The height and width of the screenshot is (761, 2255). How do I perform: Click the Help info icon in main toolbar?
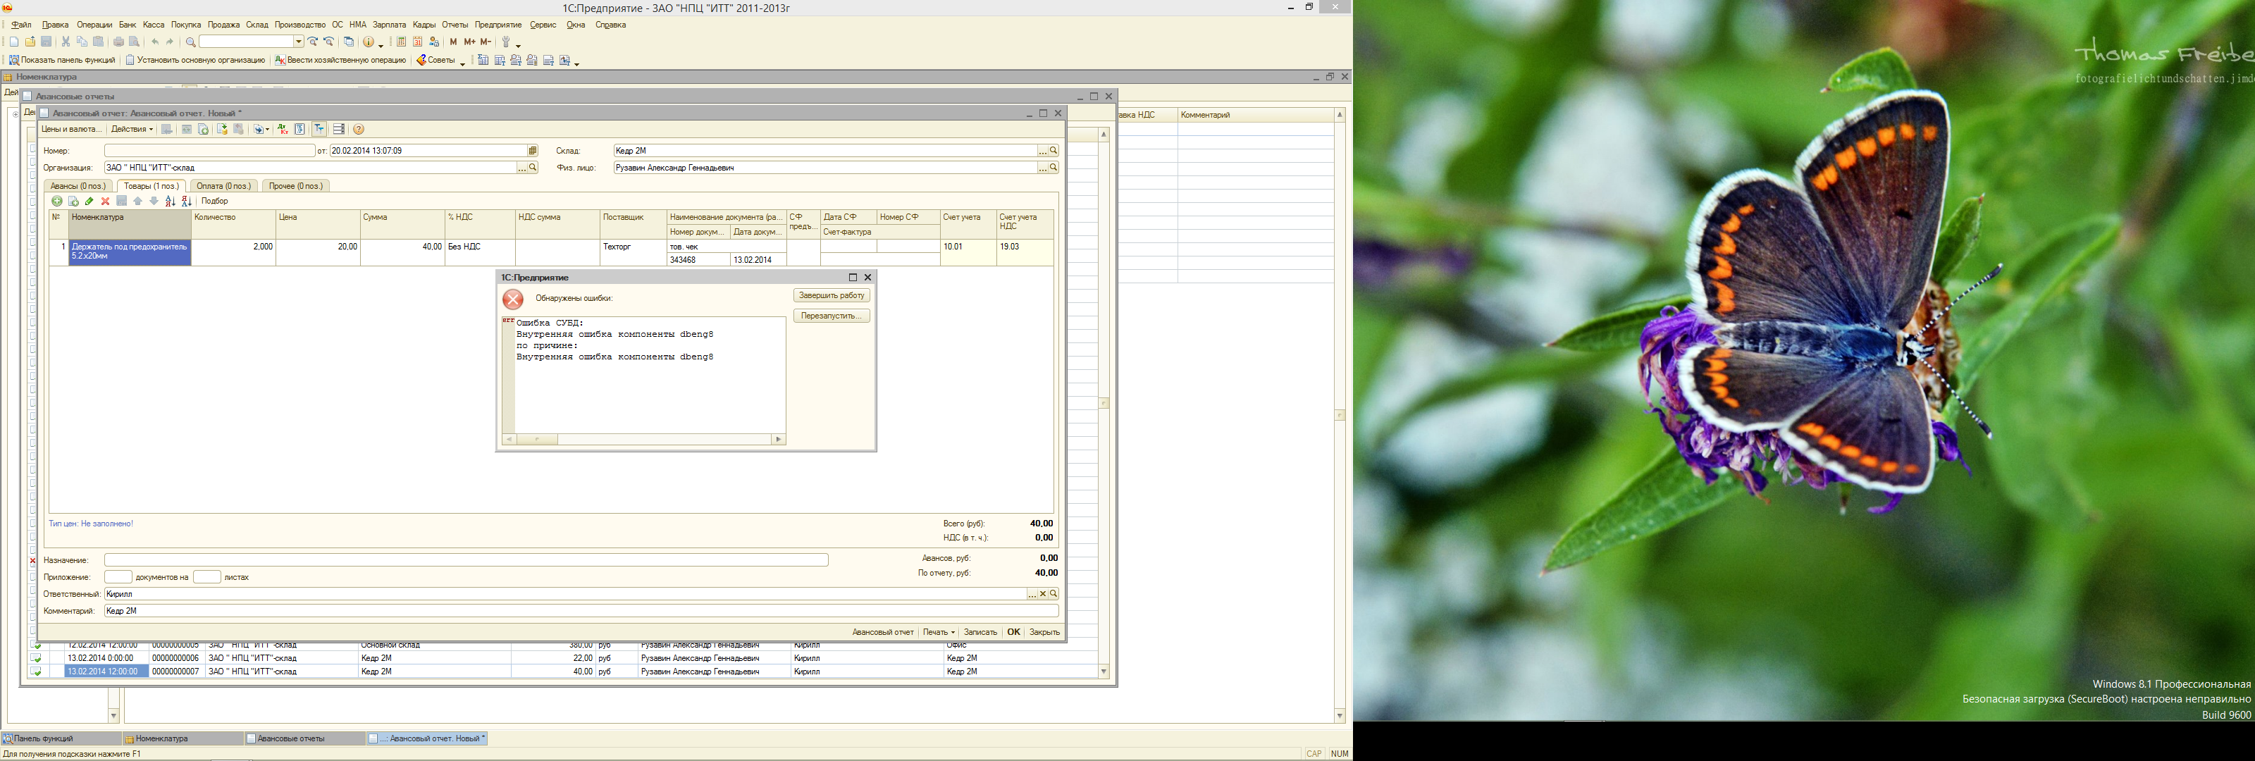(369, 42)
